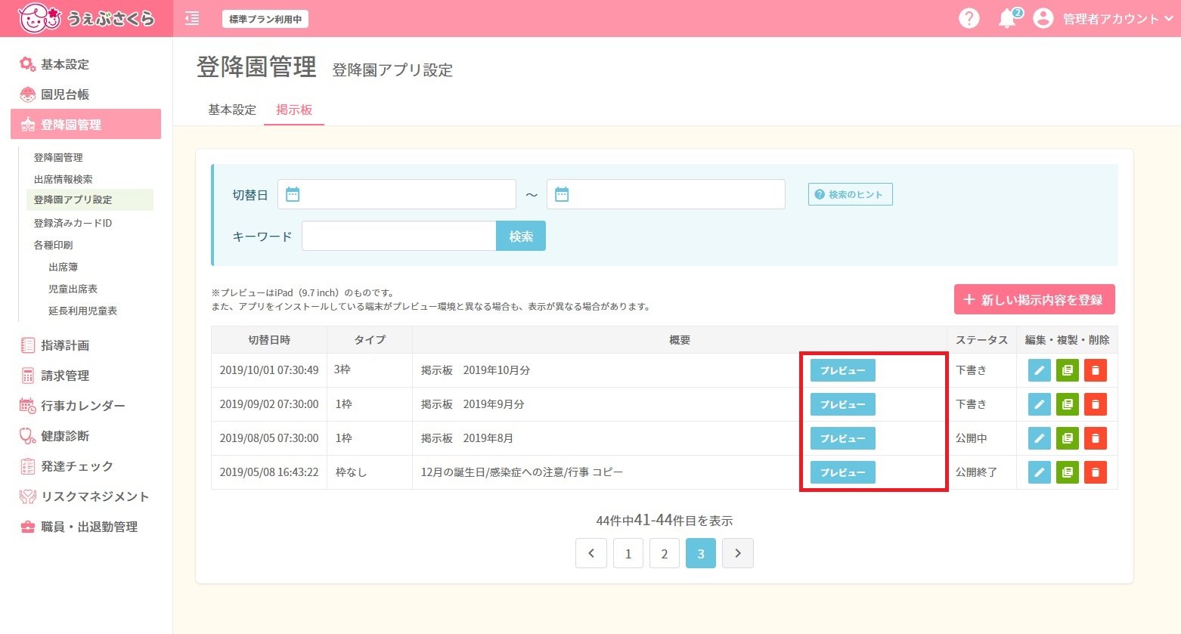The width and height of the screenshot is (1181, 634).
Task: Open the start date calendar icon
Action: (x=293, y=194)
